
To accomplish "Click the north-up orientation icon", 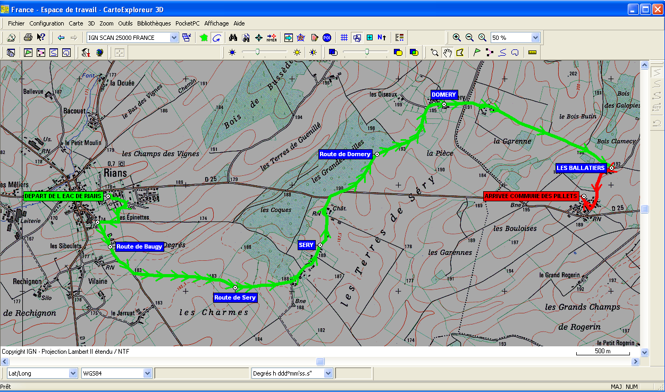I will 382,38.
